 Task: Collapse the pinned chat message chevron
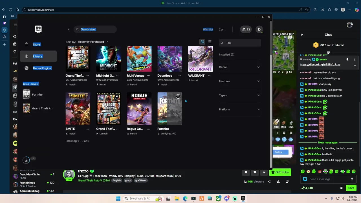click(355, 65)
